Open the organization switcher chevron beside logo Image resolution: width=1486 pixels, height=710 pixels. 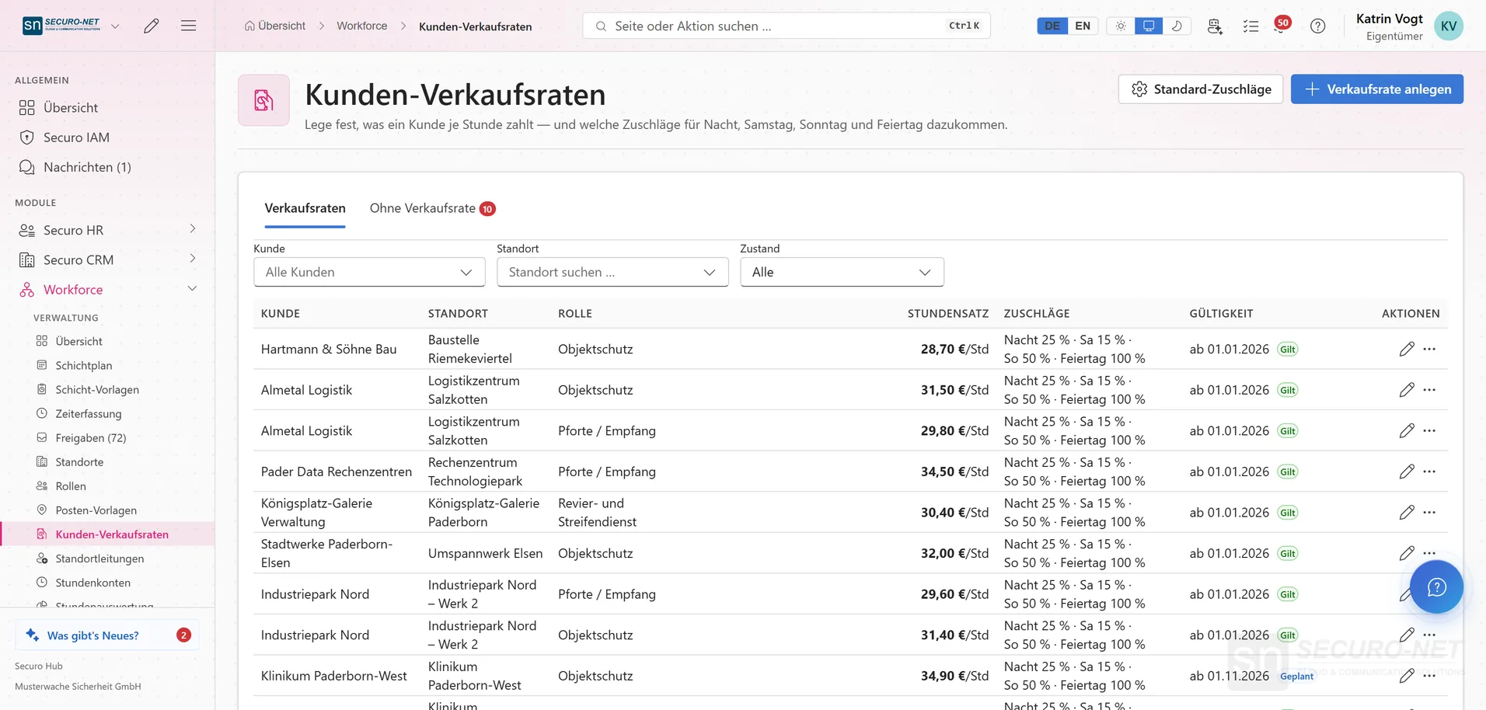click(115, 26)
